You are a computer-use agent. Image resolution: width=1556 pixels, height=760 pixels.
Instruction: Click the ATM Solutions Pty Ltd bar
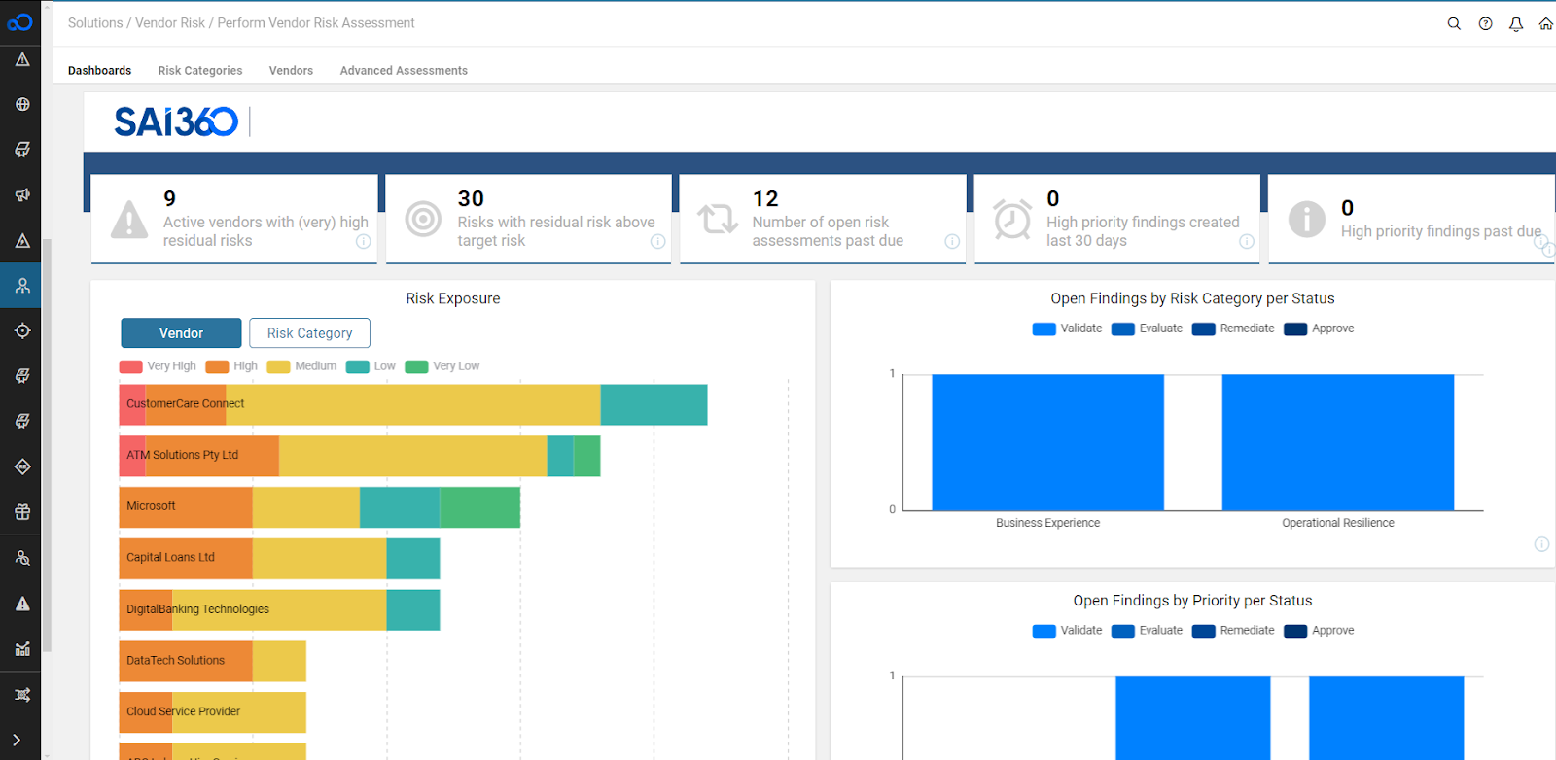(360, 456)
